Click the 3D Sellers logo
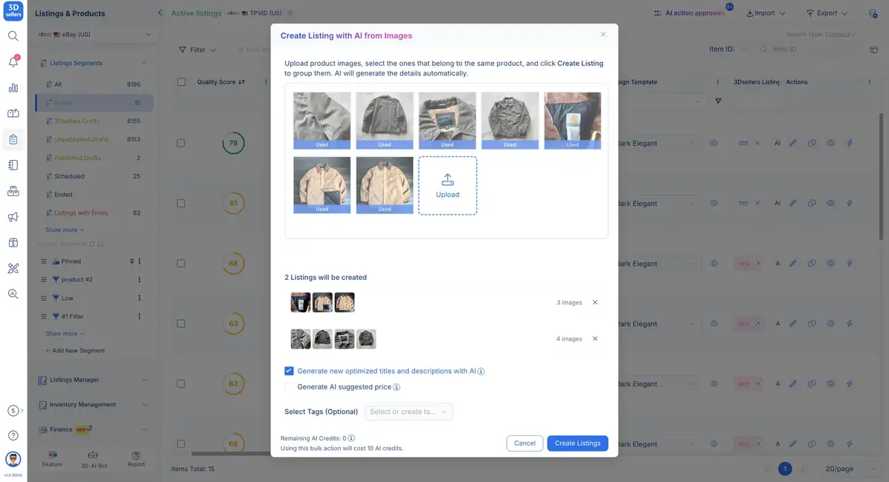Screen dimensions: 889x482 [13, 10]
